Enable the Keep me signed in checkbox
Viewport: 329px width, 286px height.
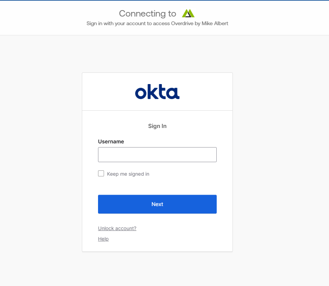click(101, 173)
